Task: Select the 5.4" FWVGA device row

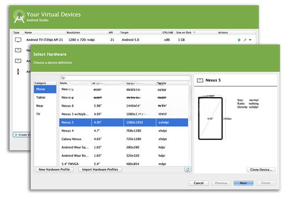Action: tap(123, 164)
